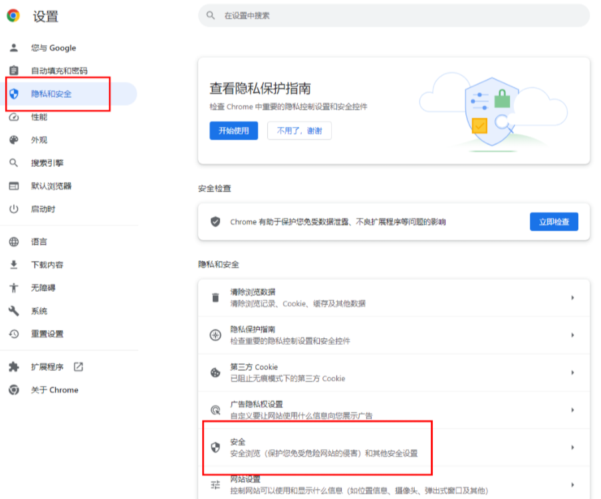Click the person icon for 您与 Google
Screen dimensions: 601x499
click(14, 47)
